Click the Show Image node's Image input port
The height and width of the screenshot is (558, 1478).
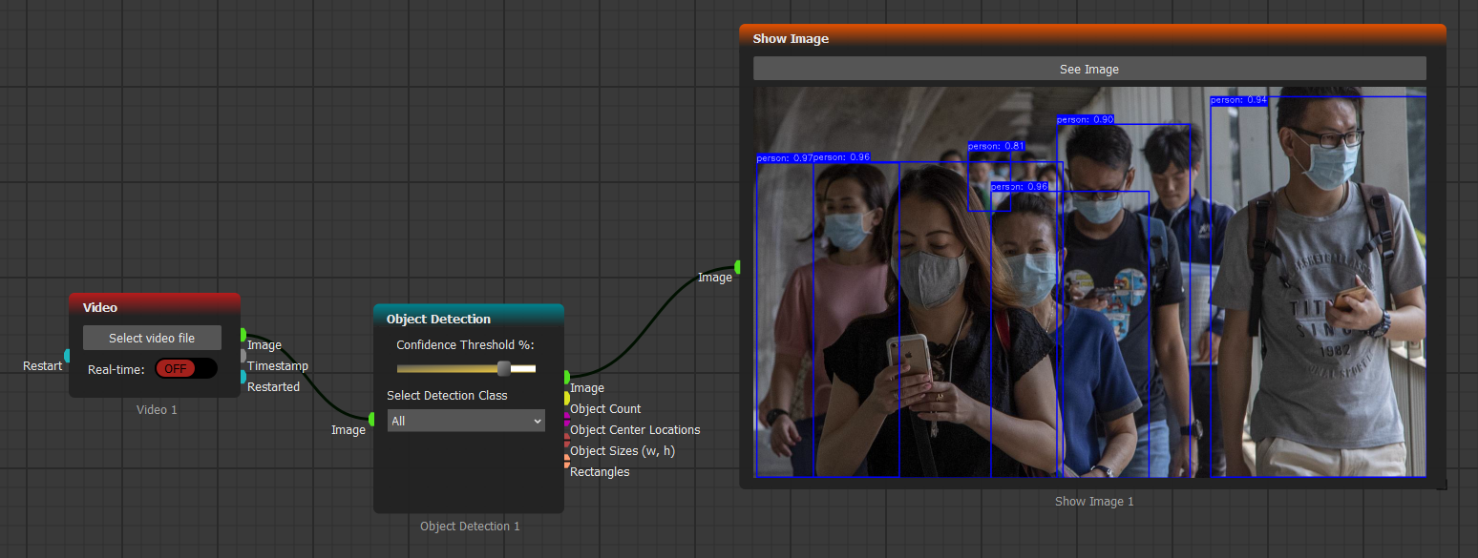point(738,267)
